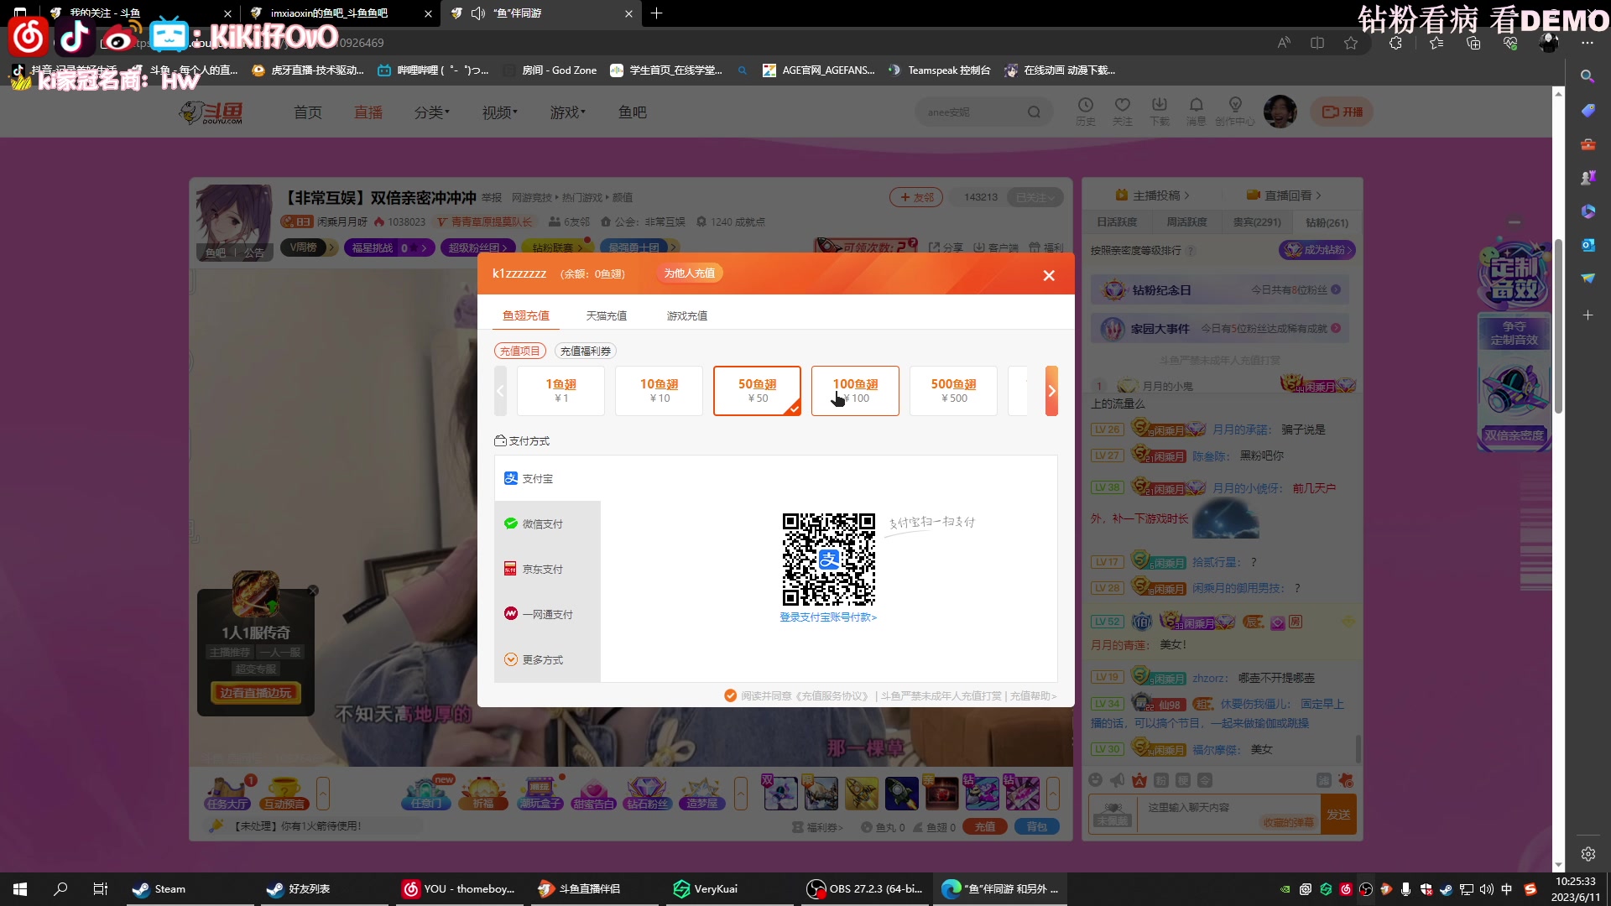Show previous recharge amounts with left arrow
The height and width of the screenshot is (906, 1611).
[500, 391]
